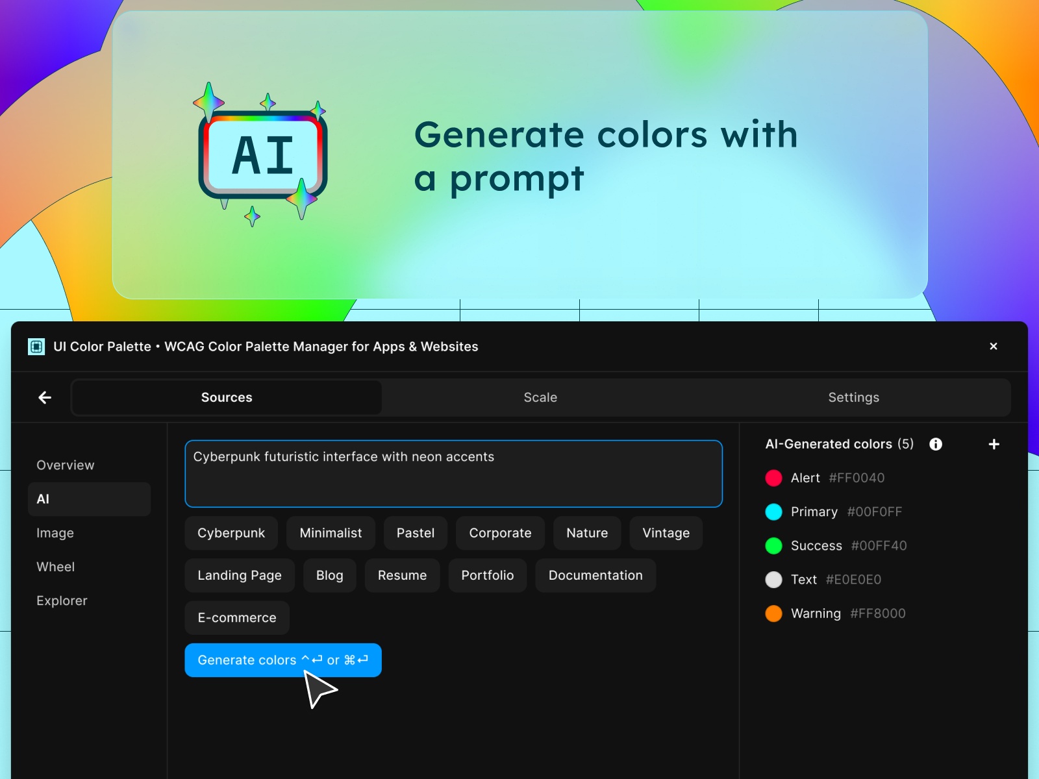
Task: Open the Wheel color source
Action: click(x=55, y=567)
